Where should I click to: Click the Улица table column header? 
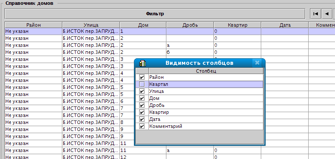point(91,25)
